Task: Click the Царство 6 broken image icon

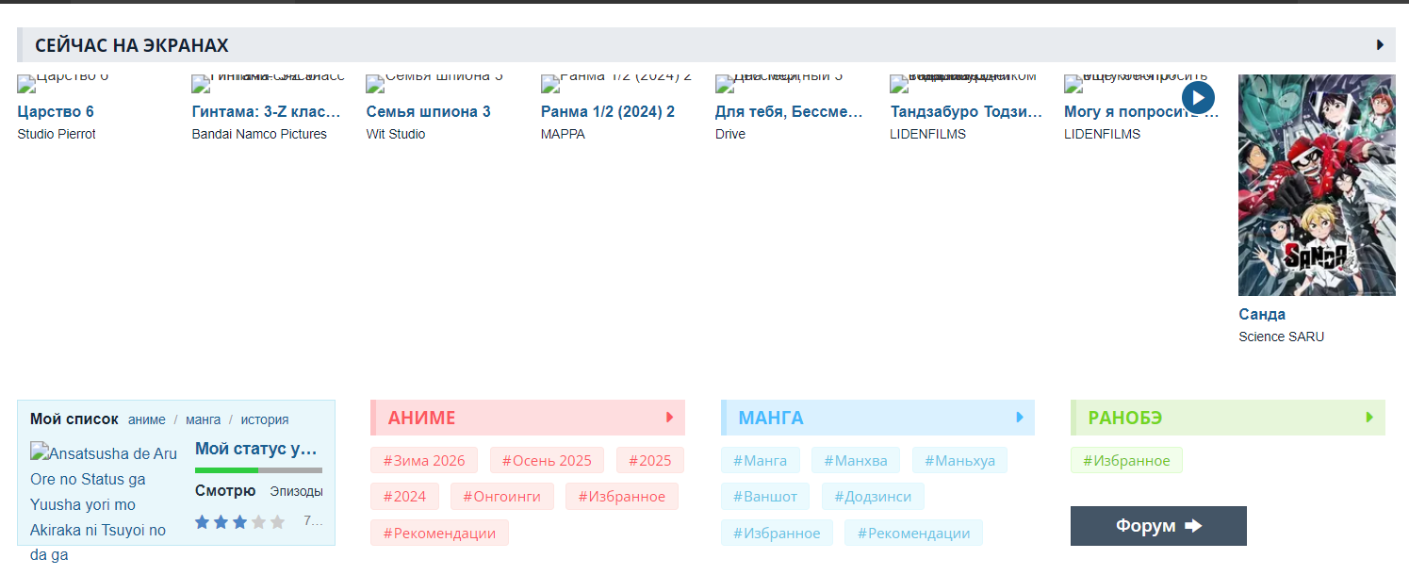Action: coord(26,85)
